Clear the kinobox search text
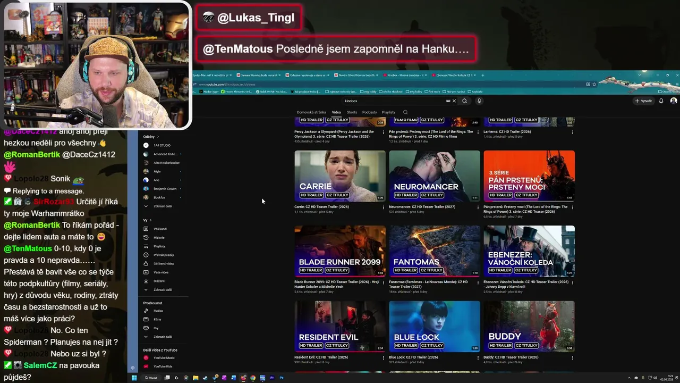Image resolution: width=680 pixels, height=383 pixels. point(454,101)
